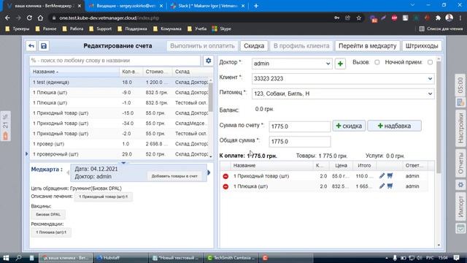
Task: Open Windows Start menu
Action: (x=6, y=258)
